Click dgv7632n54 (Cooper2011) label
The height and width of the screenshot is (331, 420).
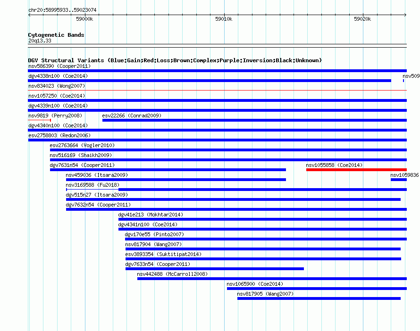click(98, 205)
